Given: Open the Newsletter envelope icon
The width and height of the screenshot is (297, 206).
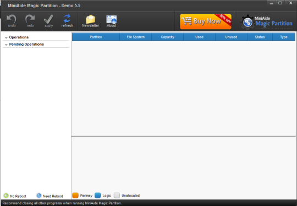Looking at the screenshot, I should point(91,19).
